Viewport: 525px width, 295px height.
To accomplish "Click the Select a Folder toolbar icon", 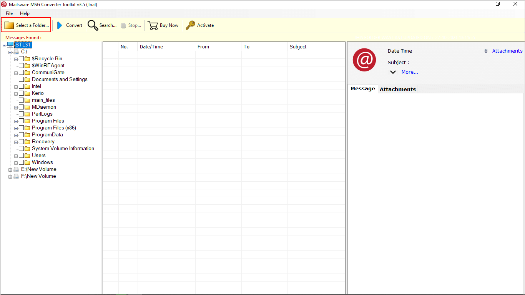I will click(x=9, y=25).
